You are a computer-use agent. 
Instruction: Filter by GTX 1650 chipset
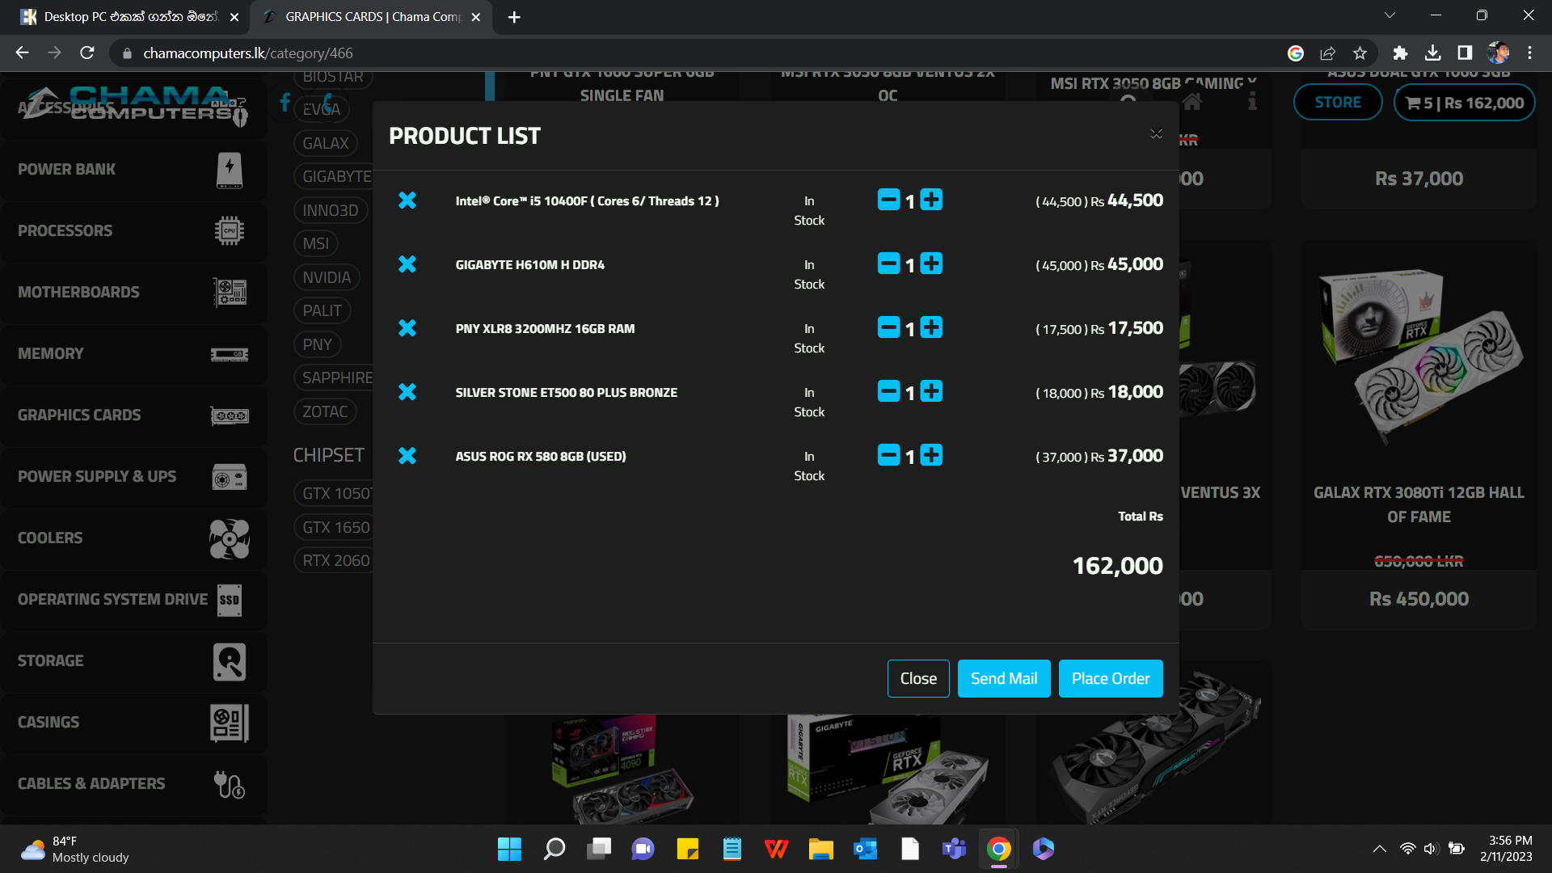tap(335, 527)
